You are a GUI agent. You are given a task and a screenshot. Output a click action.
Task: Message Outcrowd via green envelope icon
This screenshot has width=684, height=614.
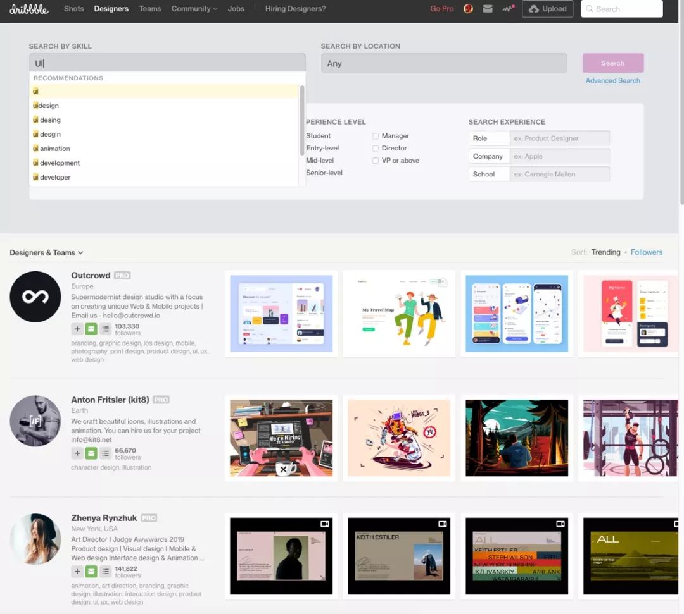point(91,329)
